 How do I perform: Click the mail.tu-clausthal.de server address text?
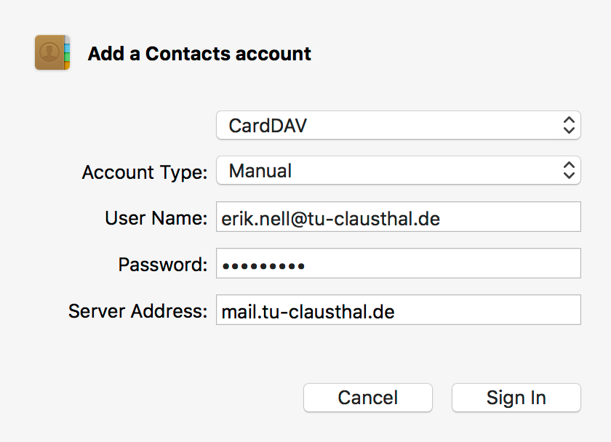pos(308,312)
